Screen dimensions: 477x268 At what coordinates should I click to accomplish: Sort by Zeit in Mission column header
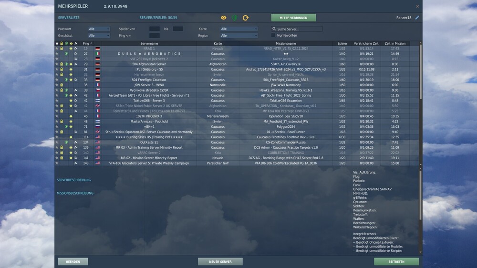(x=395, y=43)
